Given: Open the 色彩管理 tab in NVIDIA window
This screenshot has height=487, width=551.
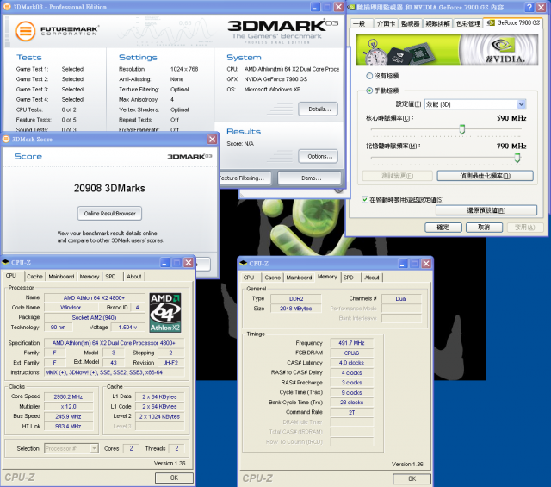Looking at the screenshot, I should (467, 23).
